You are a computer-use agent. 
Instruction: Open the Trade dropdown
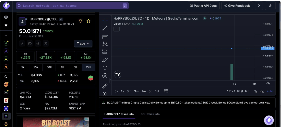[x=83, y=44]
